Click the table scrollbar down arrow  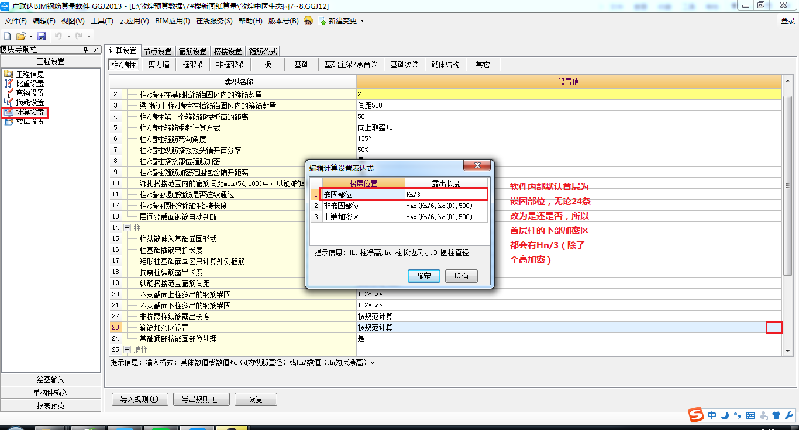pos(788,351)
